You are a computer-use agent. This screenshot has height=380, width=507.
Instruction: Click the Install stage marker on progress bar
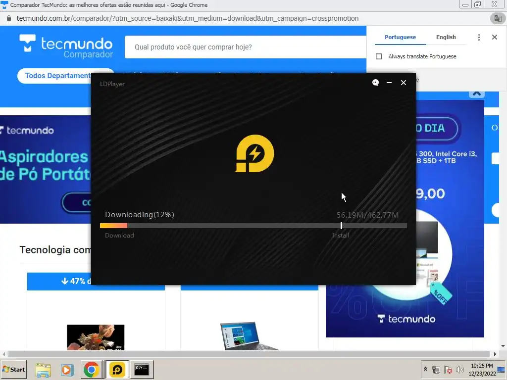tap(341, 226)
